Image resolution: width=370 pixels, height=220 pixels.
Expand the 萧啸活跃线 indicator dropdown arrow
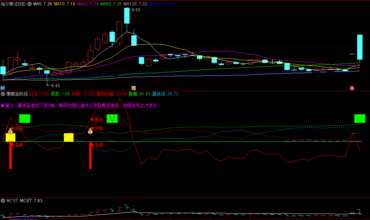[x=3, y=94]
